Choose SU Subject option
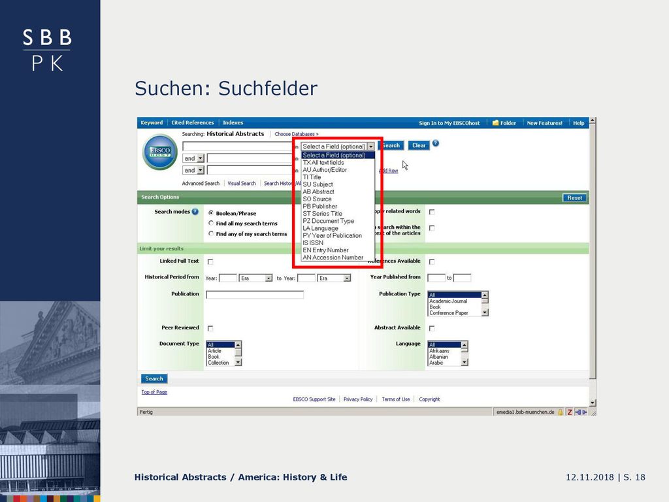Image resolution: width=669 pixels, height=502 pixels. [x=338, y=184]
